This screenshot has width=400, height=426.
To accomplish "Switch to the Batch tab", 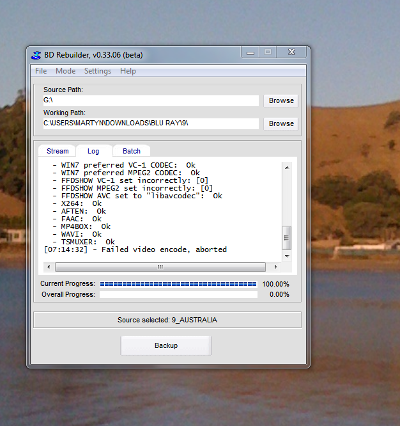I will coord(132,151).
